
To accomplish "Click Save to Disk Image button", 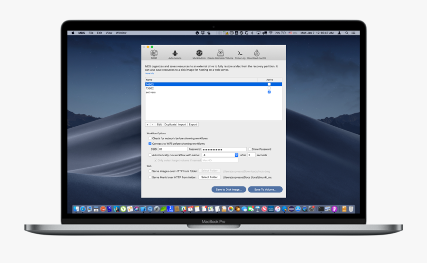I will pyautogui.click(x=229, y=189).
